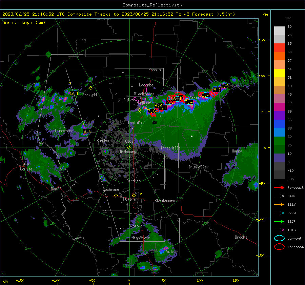Click the Lake Louise label
This screenshot has width=305, height=285.
[26, 166]
